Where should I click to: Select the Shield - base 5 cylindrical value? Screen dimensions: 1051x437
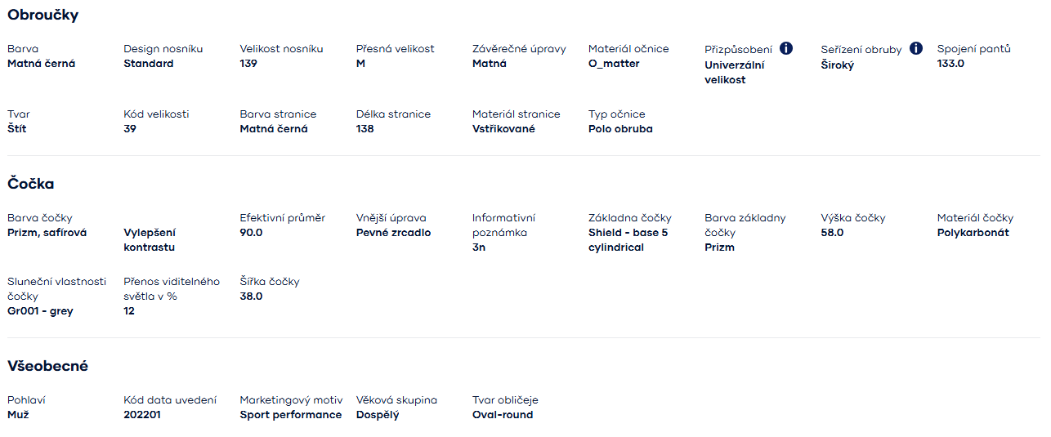pos(628,240)
